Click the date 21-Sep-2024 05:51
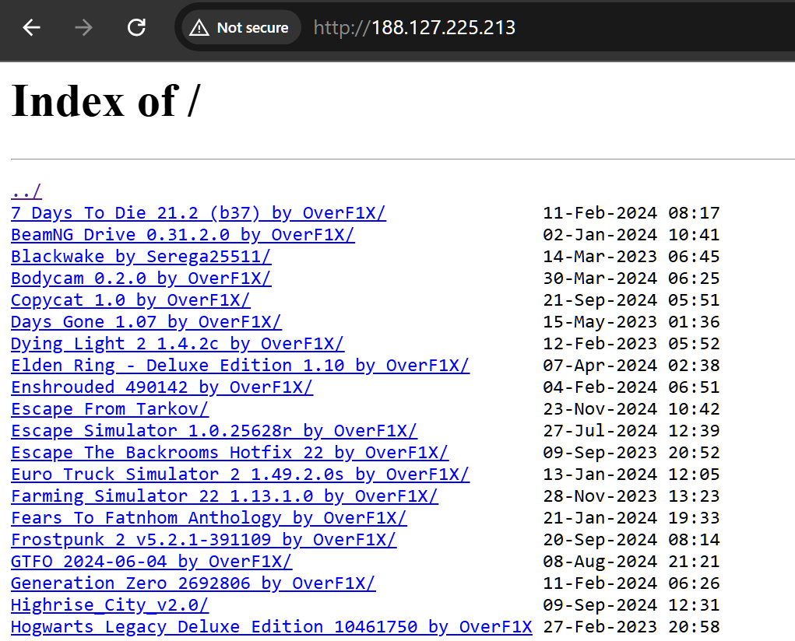Image resolution: width=795 pixels, height=641 pixels. point(631,300)
